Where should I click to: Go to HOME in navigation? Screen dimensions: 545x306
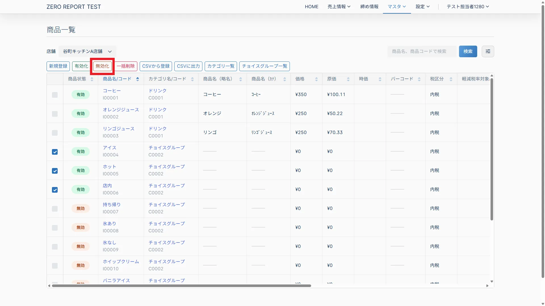point(311,7)
